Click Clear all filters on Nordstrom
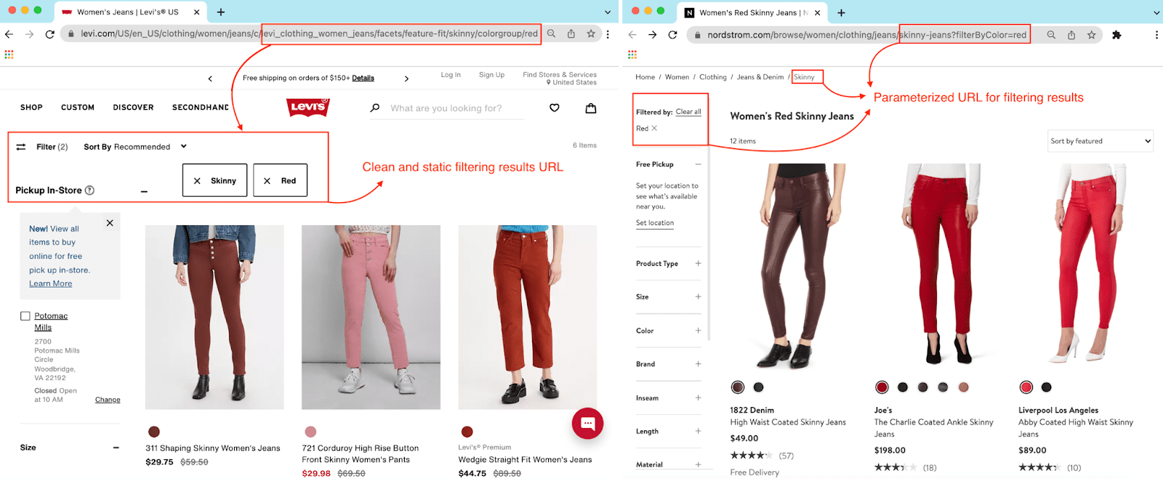Image resolution: width=1163 pixels, height=492 pixels. pos(688,112)
